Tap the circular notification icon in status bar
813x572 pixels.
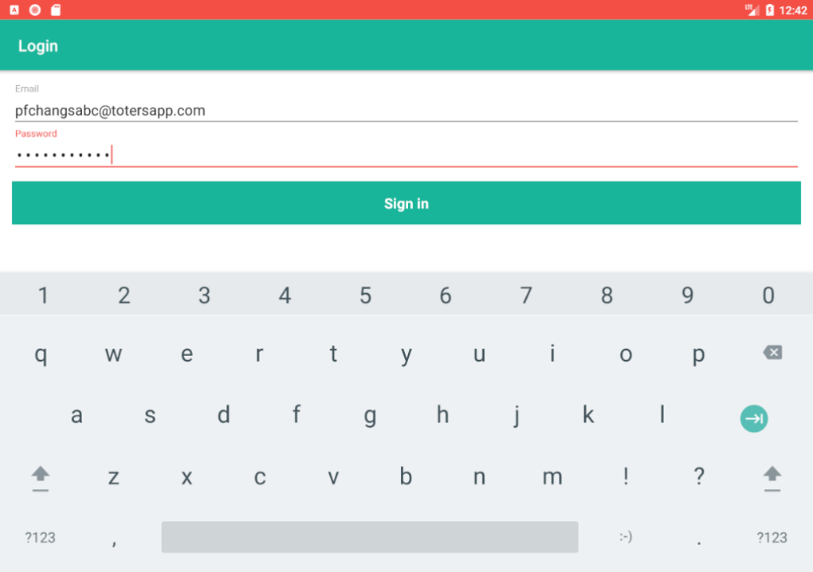coord(35,10)
